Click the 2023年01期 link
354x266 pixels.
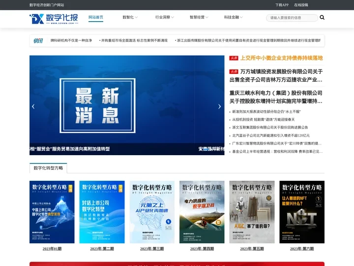pyautogui.click(x=52, y=249)
